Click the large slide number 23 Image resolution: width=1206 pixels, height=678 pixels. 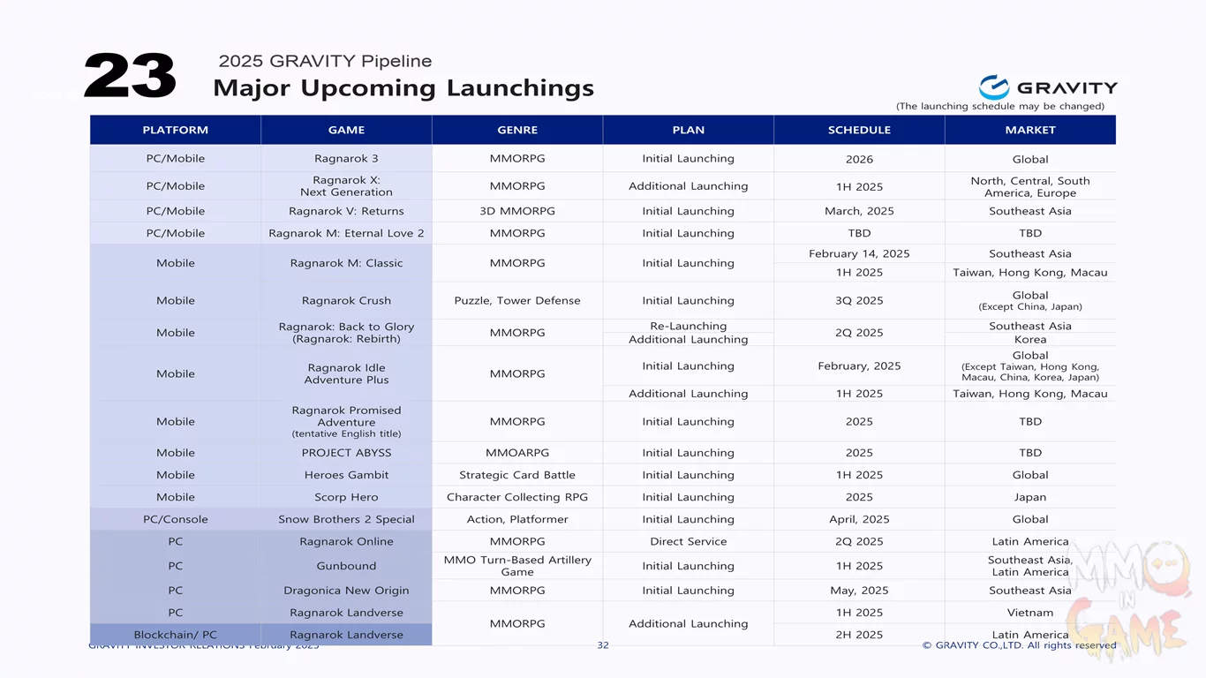pos(130,76)
